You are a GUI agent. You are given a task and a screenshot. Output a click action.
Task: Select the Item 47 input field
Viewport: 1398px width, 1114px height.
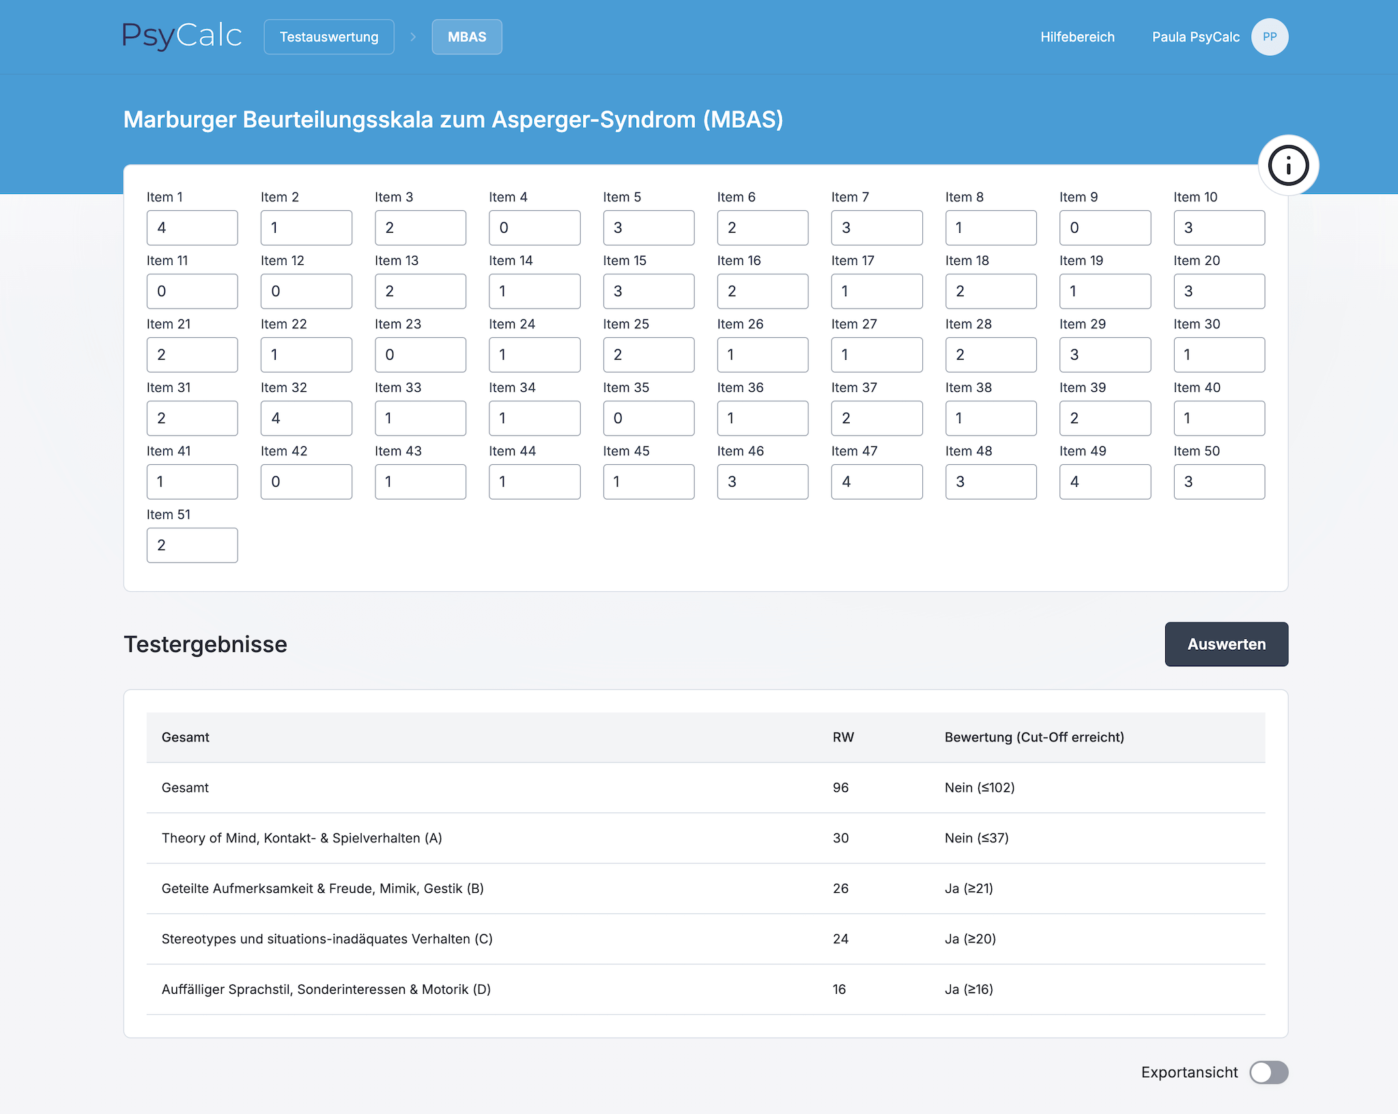coord(876,482)
